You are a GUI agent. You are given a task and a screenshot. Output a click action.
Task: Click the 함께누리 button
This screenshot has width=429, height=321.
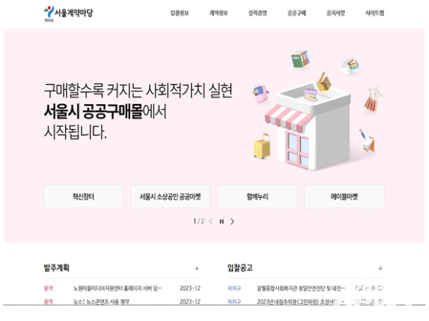pyautogui.click(x=257, y=196)
